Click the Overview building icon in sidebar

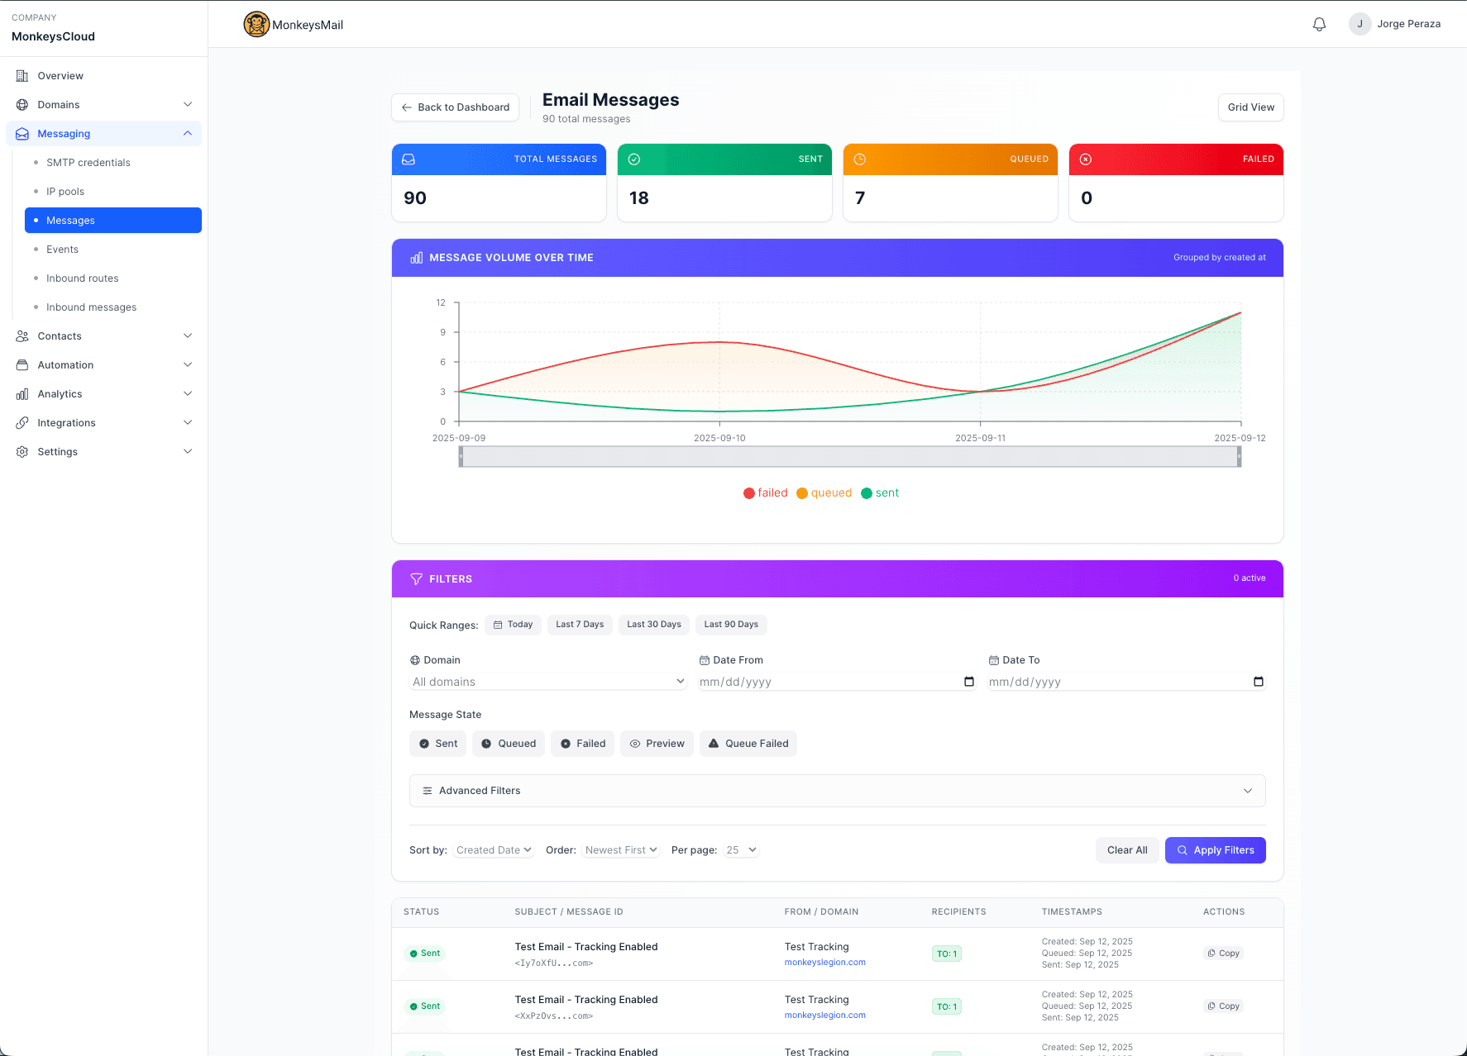click(22, 76)
